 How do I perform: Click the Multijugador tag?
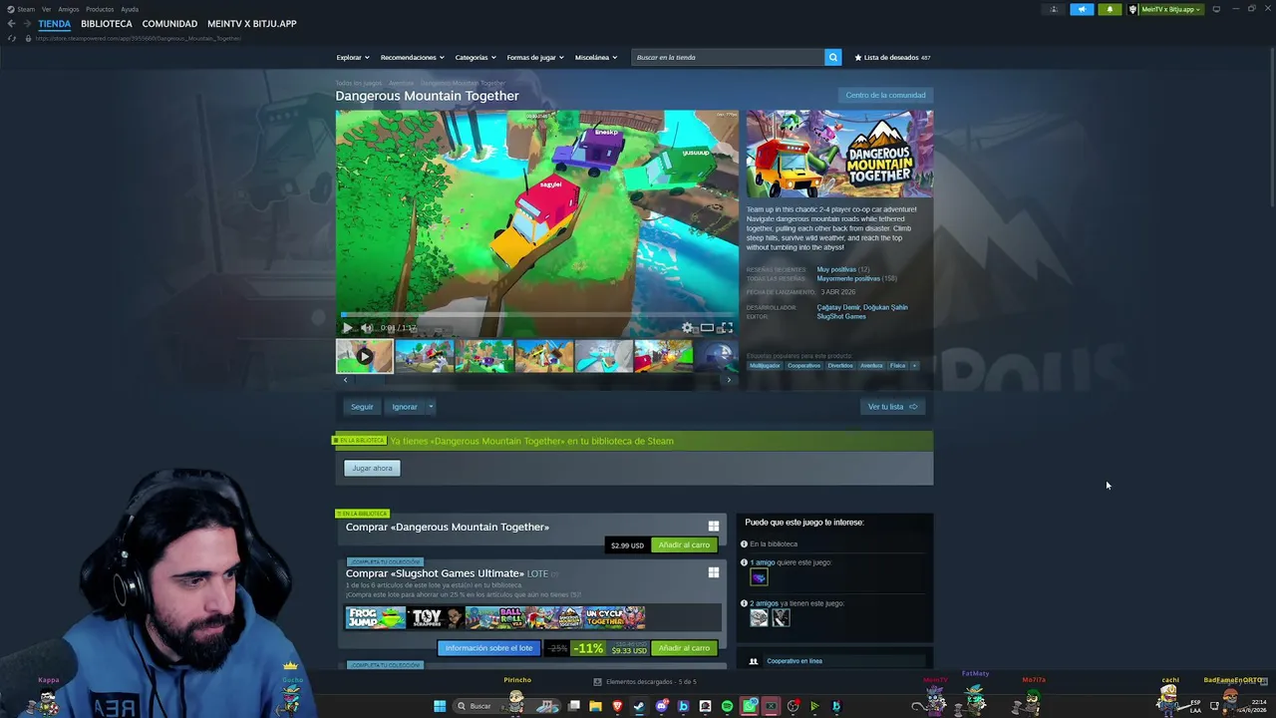tap(765, 366)
